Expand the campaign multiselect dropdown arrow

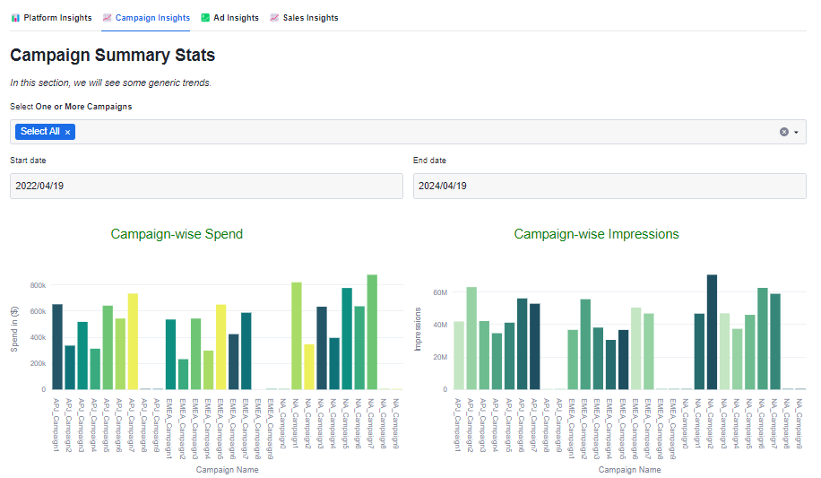[796, 132]
